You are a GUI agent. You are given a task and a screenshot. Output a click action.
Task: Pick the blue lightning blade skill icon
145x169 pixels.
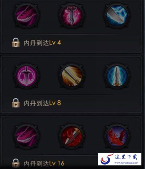[x=117, y=16]
